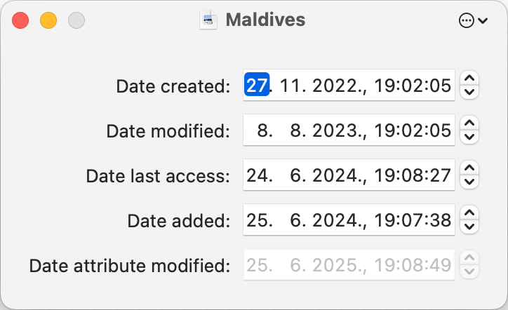
Task: Increase Date modified with up arrow
Action: (x=469, y=123)
